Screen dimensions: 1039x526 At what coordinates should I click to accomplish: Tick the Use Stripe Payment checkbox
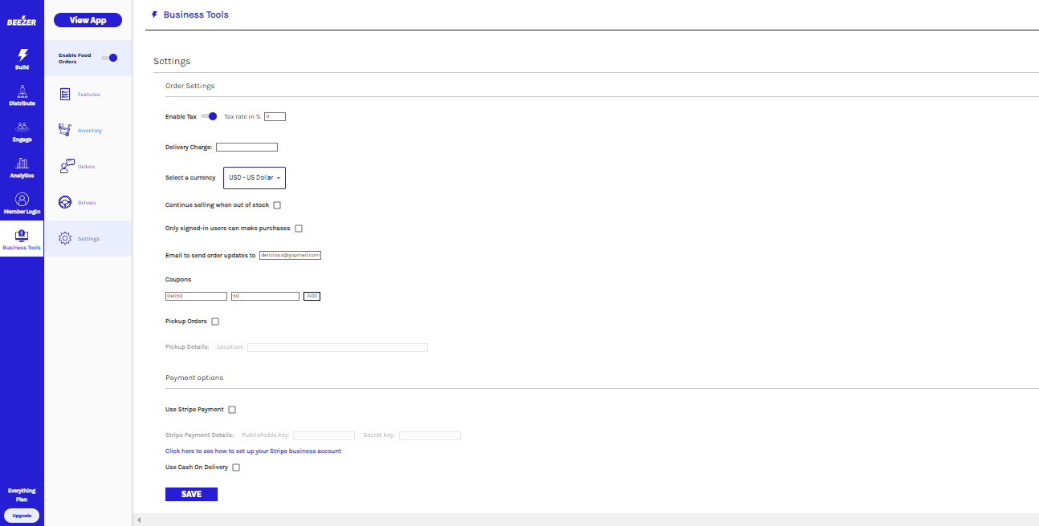(232, 410)
